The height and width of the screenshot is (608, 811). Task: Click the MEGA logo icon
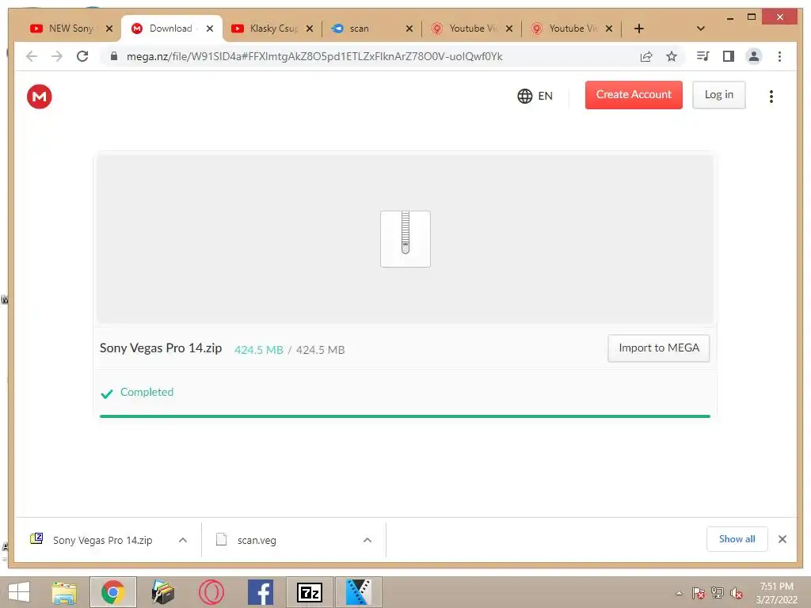(40, 97)
